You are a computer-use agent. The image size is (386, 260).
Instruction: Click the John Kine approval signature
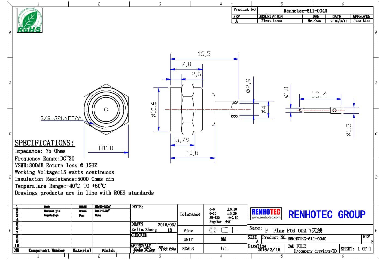(x=144, y=249)
